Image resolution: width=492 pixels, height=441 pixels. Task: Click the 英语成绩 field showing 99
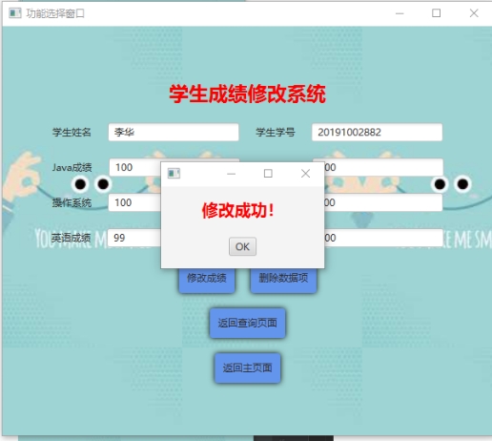(x=134, y=238)
